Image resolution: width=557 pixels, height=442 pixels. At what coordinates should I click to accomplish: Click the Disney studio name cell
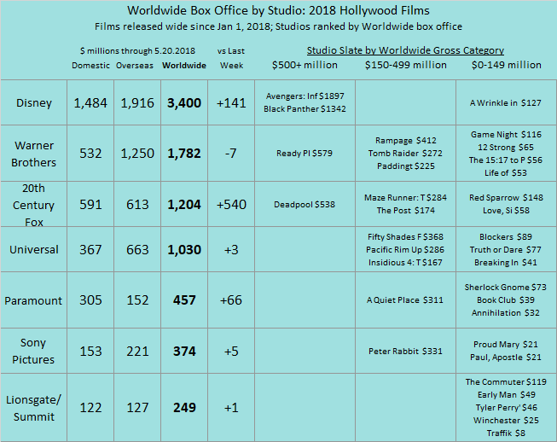34,102
